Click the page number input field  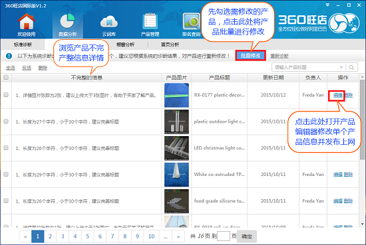(x=223, y=236)
